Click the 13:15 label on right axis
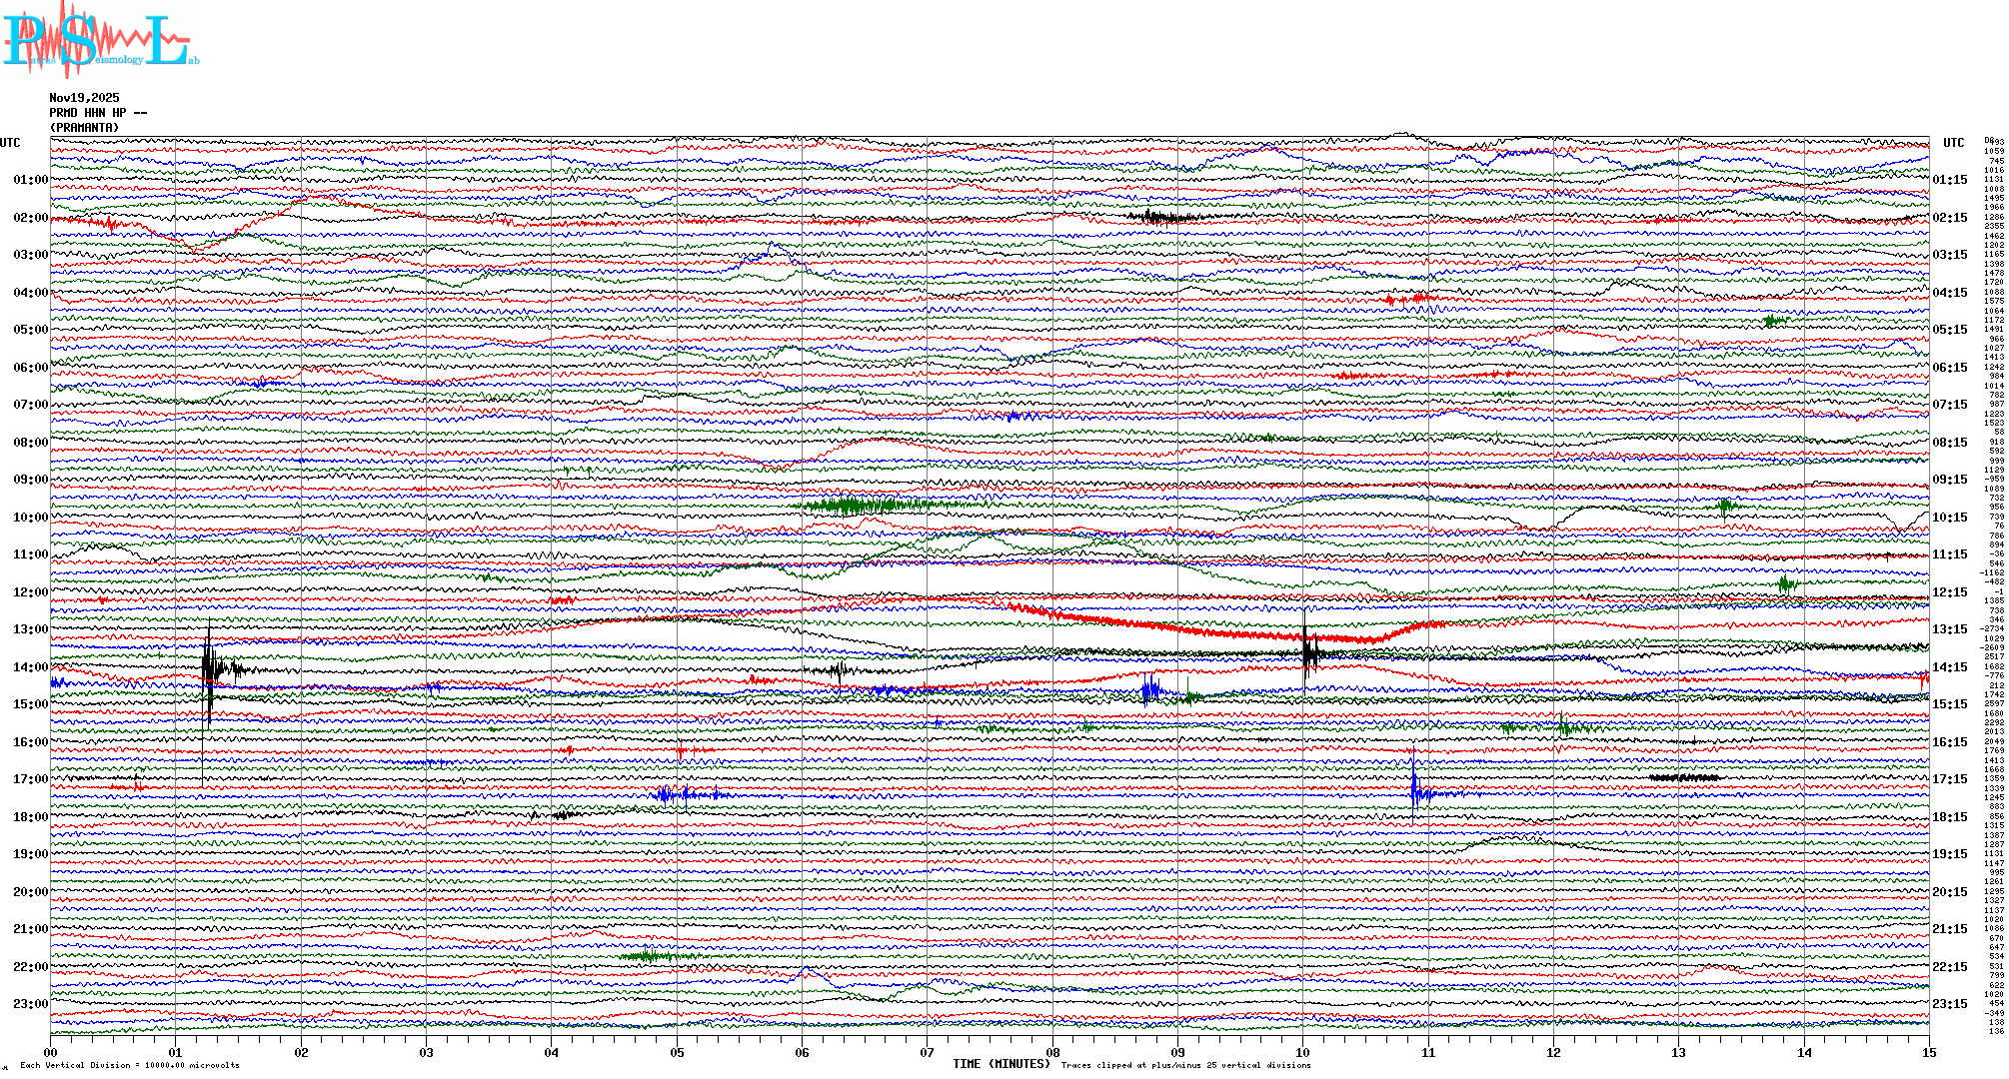Screen dimensions: 2009x1079 tap(1949, 629)
